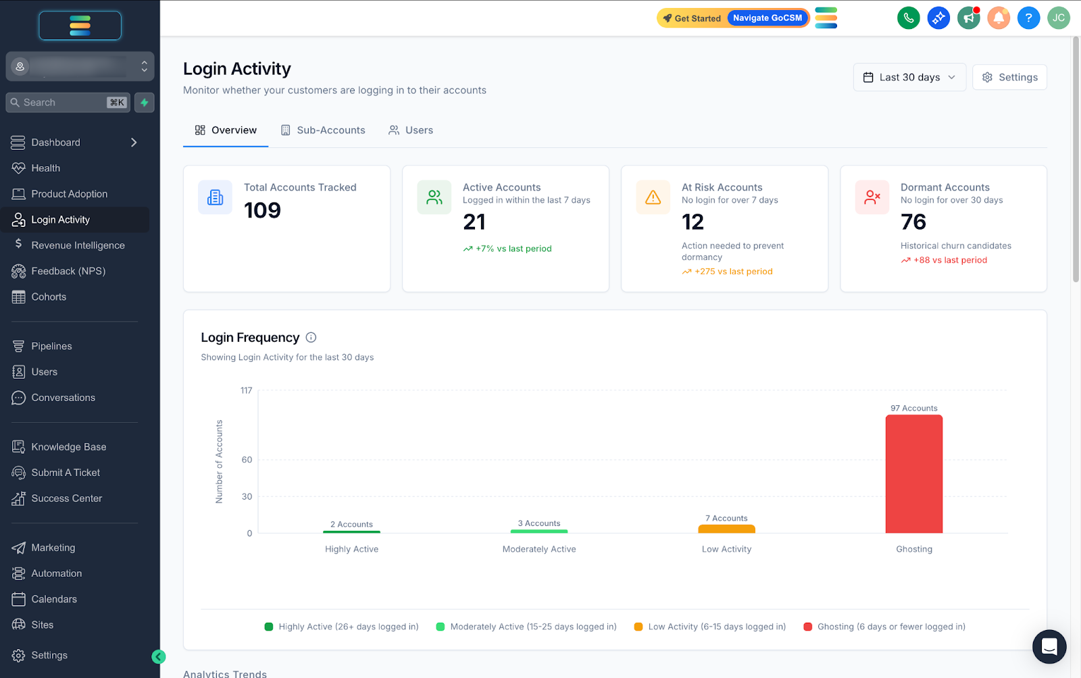Open the chat widget bubble icon
Screen dimensions: 1081x678
(1049, 647)
